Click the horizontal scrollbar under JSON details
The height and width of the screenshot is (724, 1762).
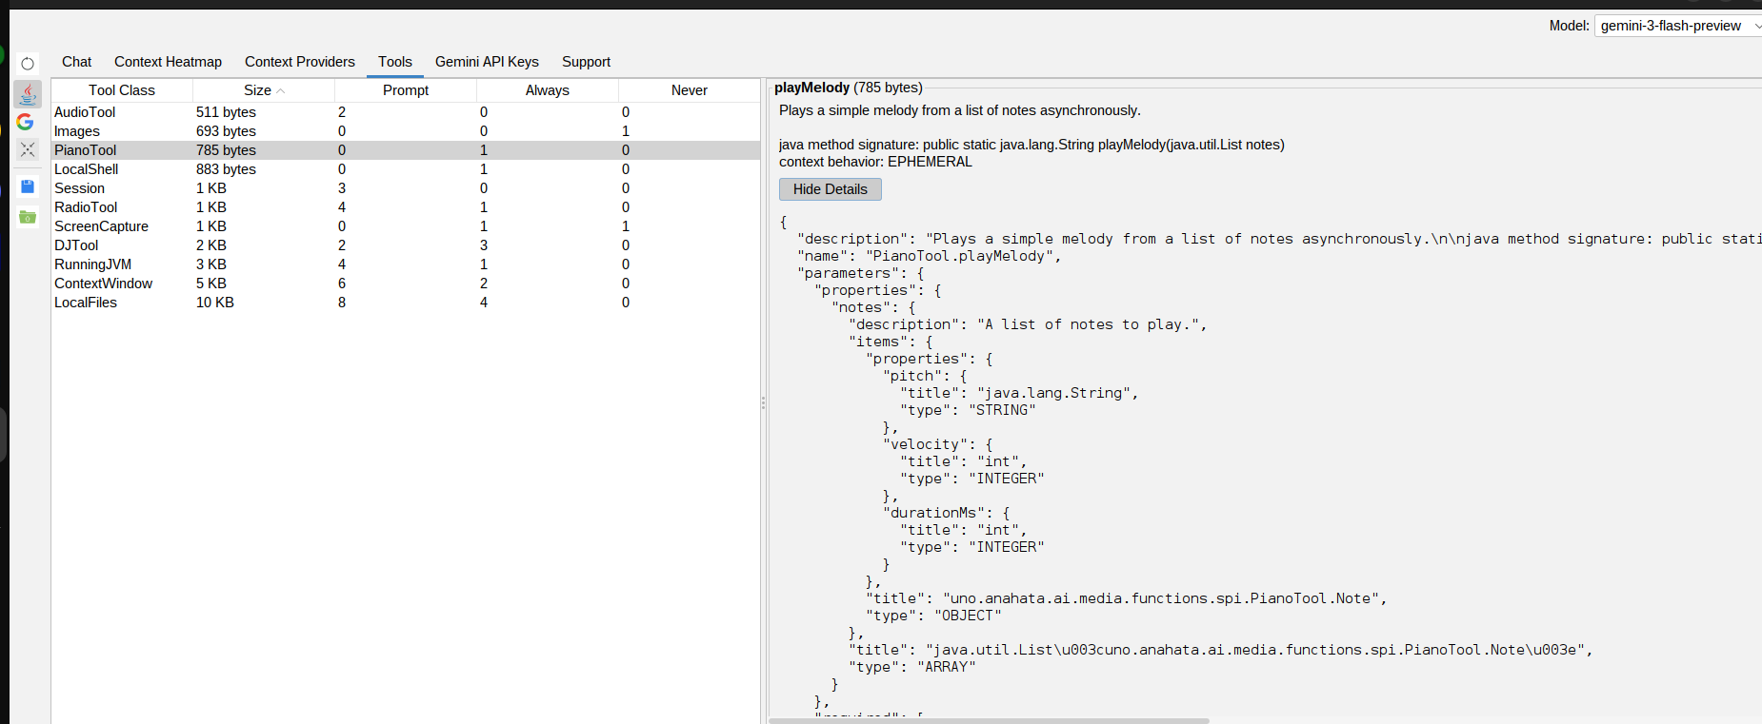coord(989,720)
